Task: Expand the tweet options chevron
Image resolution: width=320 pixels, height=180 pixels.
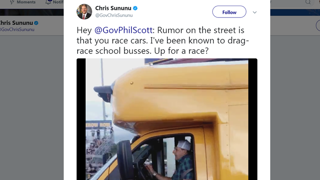Action: pos(254,12)
